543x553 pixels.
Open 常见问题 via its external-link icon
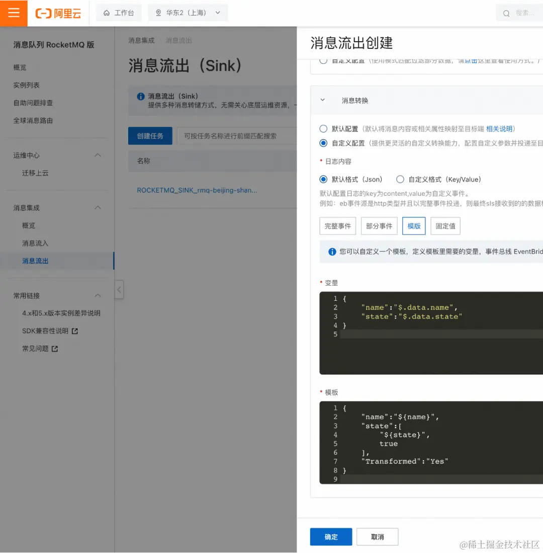point(55,348)
